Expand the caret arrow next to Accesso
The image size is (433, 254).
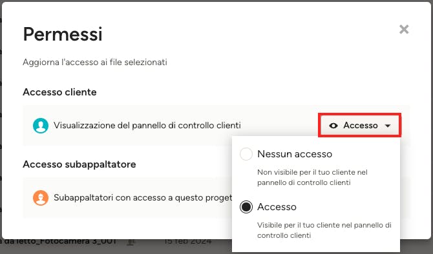coord(388,126)
